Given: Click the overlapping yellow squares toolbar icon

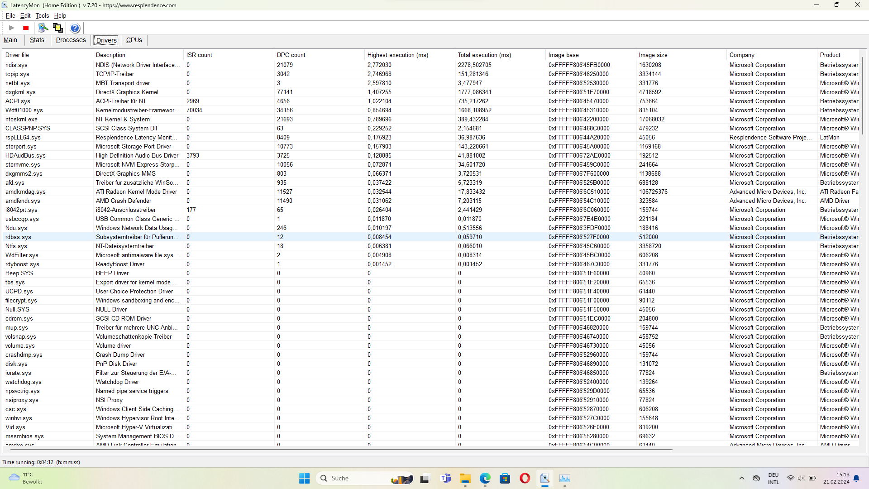Looking at the screenshot, I should (58, 28).
